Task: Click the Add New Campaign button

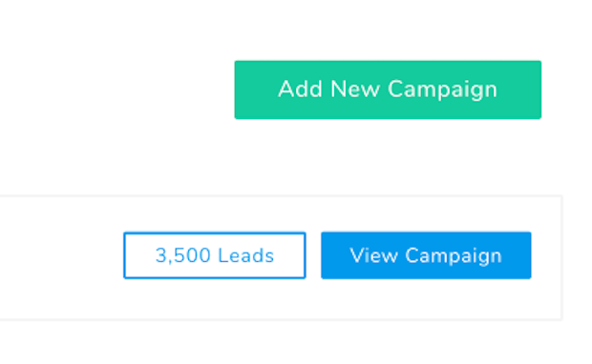Action: 388,90
